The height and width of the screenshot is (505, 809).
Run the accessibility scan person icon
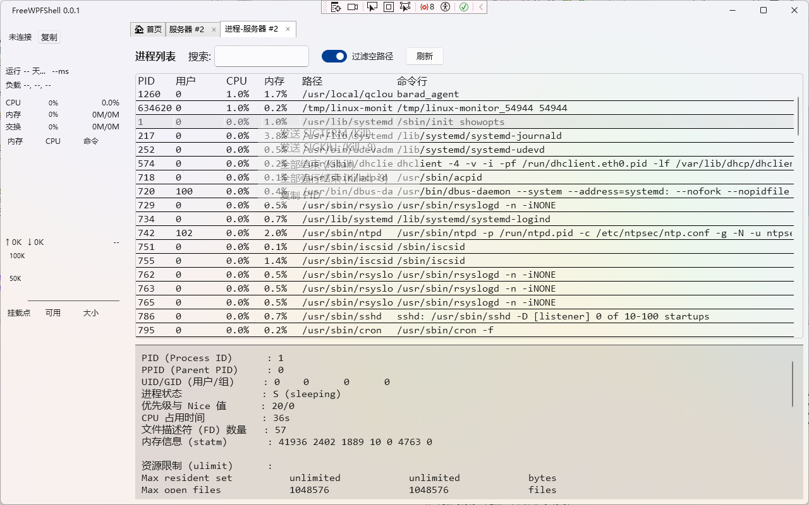[446, 7]
